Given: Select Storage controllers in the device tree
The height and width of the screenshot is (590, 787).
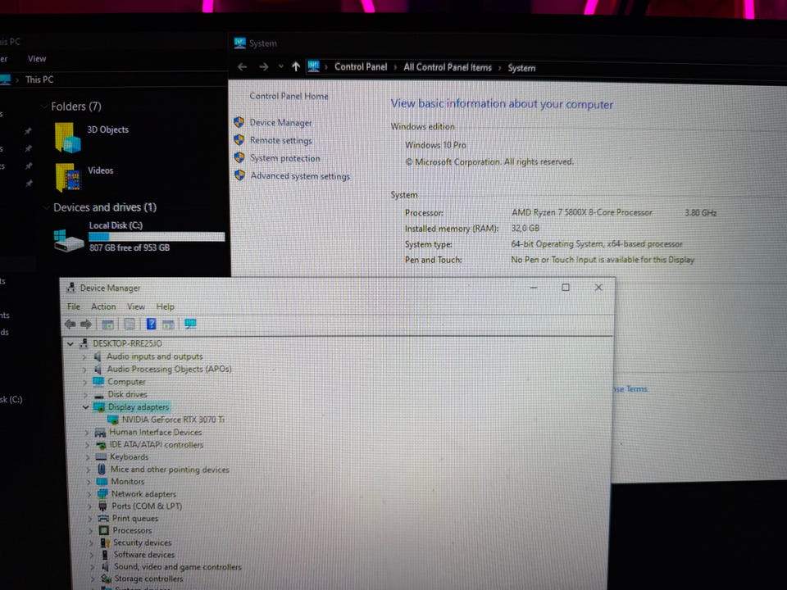Looking at the screenshot, I should tap(148, 579).
